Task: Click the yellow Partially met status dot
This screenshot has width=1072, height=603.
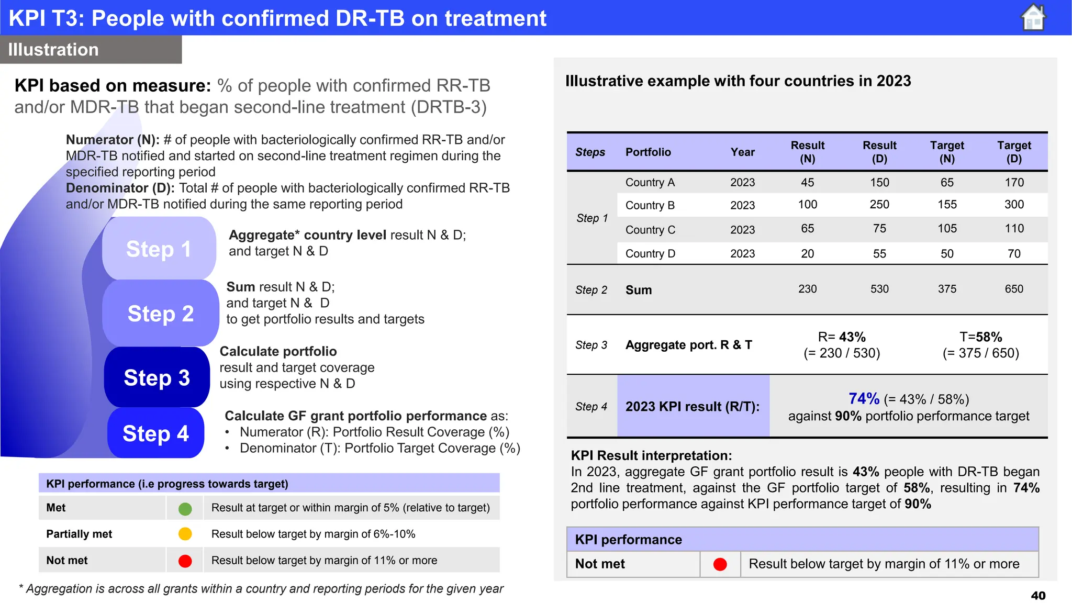Action: coord(185,534)
